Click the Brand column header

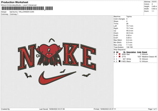tap(145, 52)
